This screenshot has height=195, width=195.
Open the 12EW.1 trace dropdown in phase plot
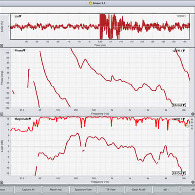pyautogui.click(x=178, y=51)
